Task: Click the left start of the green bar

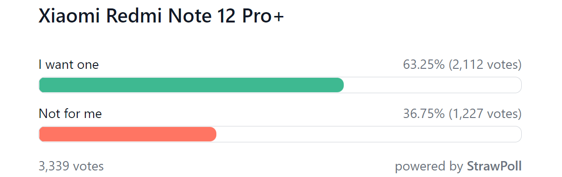Action: (x=43, y=85)
